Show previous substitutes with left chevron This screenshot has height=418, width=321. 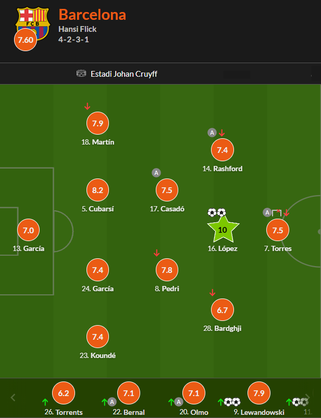[x=13, y=398]
